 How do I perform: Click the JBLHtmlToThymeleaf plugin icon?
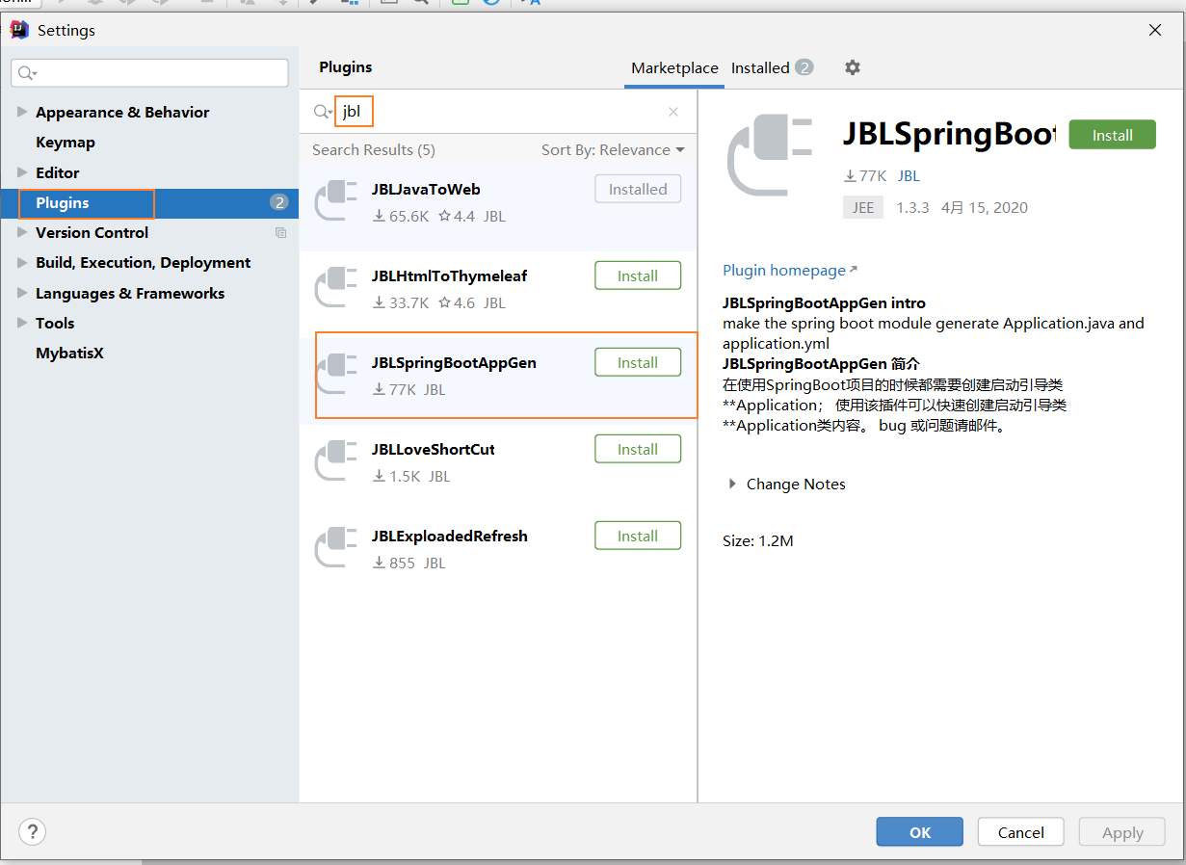coord(336,287)
